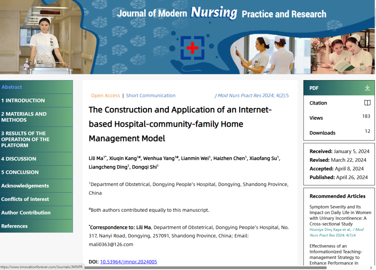Open the Acknowledgements section

click(x=36, y=186)
